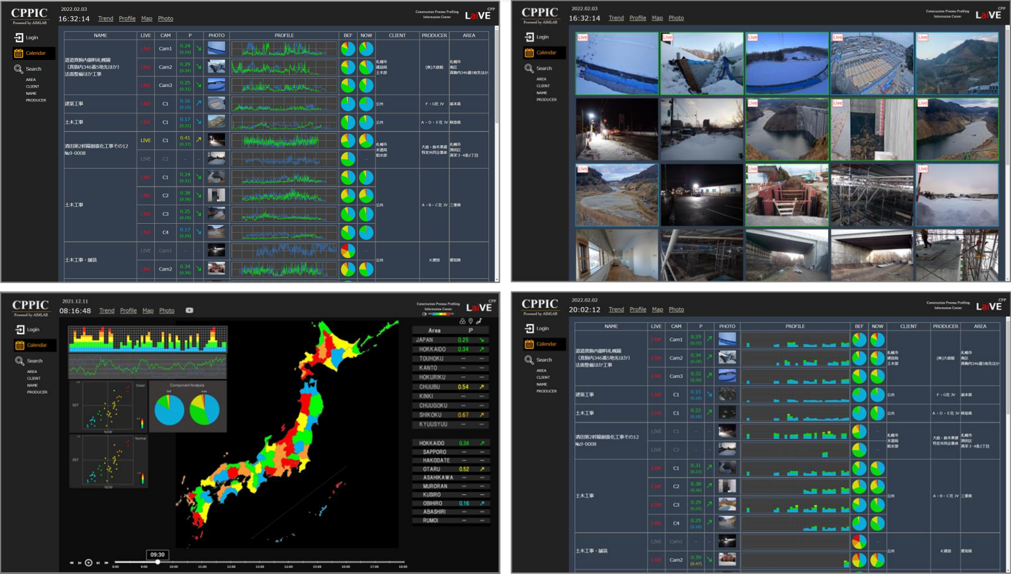Image resolution: width=1011 pixels, height=574 pixels.
Task: Click the CLIENT search filter in the photo grid view
Action: (543, 86)
